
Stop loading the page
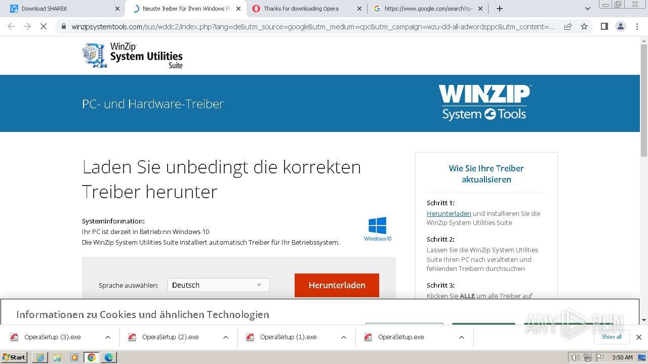pos(44,26)
